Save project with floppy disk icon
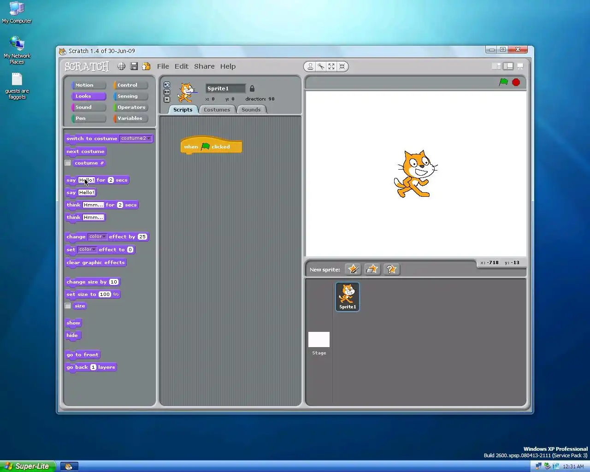Image resolution: width=590 pixels, height=472 pixels. tap(134, 66)
